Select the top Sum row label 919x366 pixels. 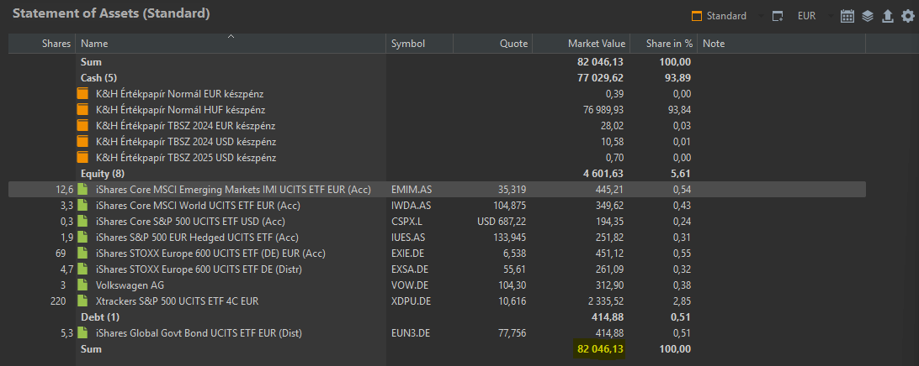tap(91, 62)
